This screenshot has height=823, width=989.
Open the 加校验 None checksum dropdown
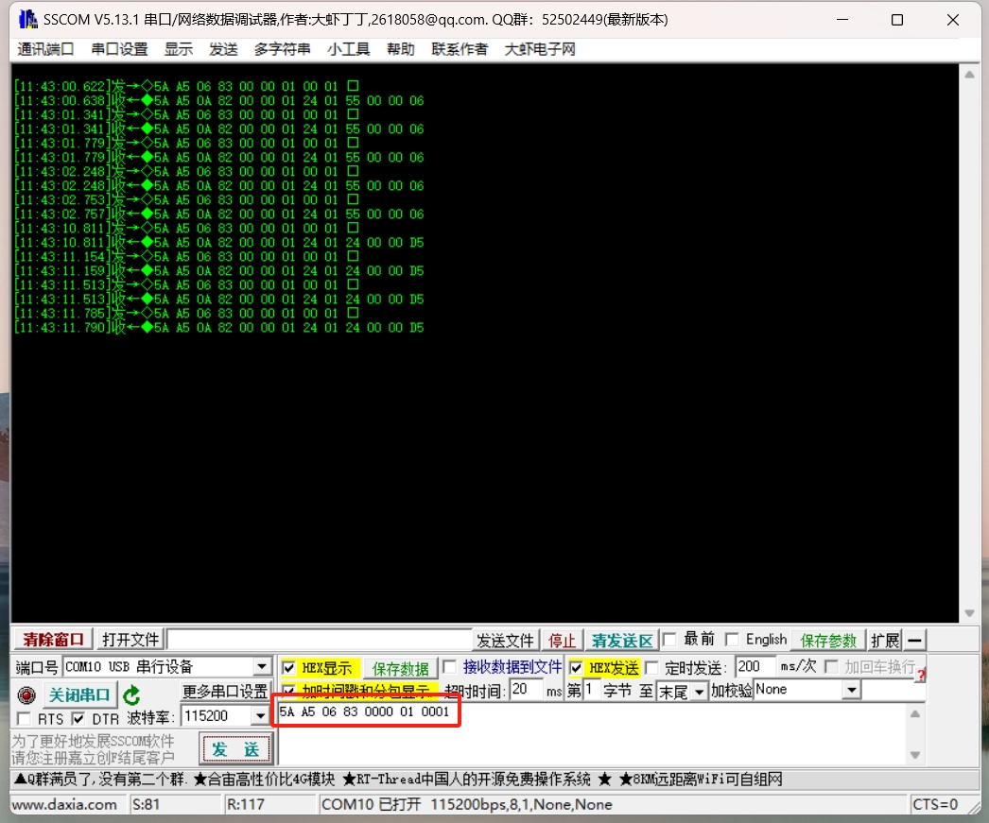click(x=852, y=690)
